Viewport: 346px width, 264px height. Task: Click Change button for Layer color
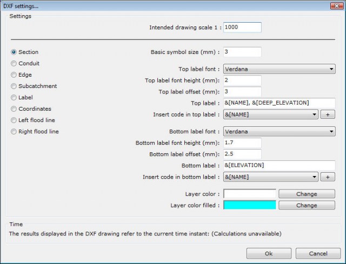click(307, 194)
